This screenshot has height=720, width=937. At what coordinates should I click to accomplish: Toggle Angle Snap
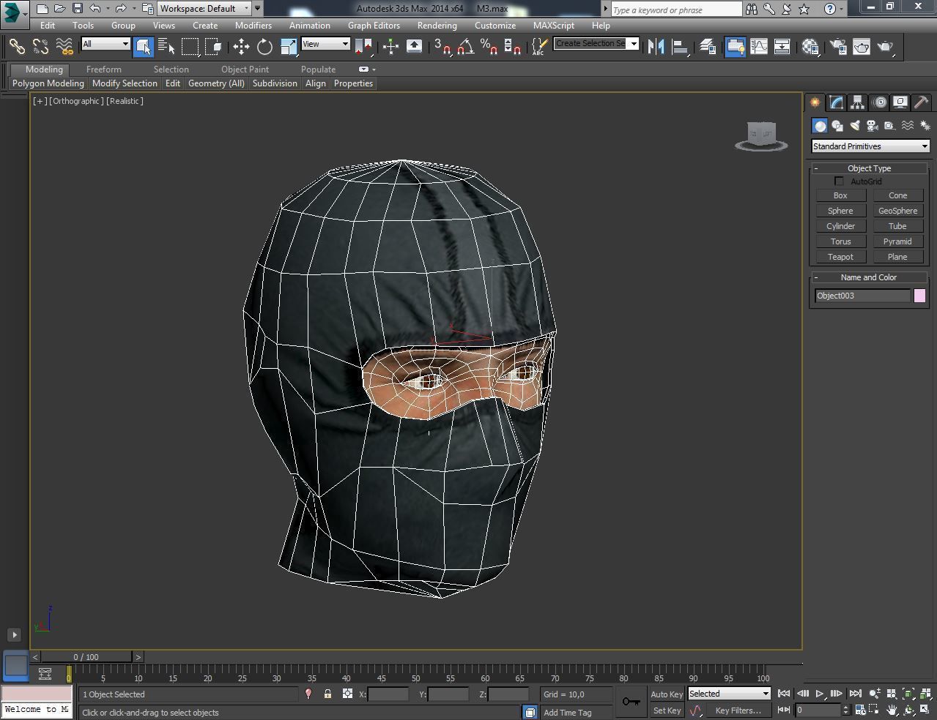[465, 47]
